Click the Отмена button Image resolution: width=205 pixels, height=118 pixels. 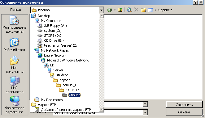[184, 112]
